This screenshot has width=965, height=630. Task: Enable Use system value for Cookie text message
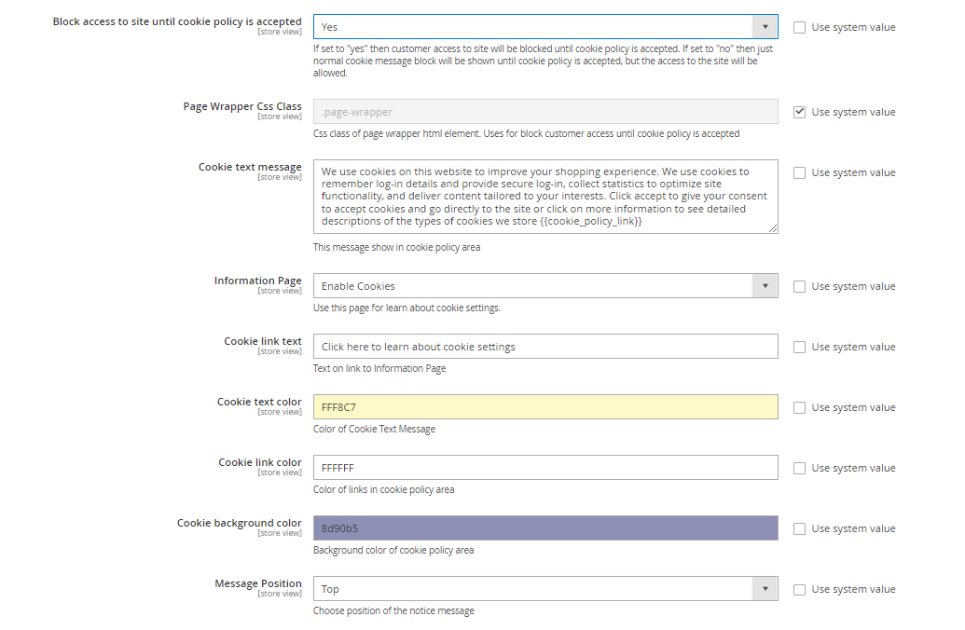(x=799, y=172)
